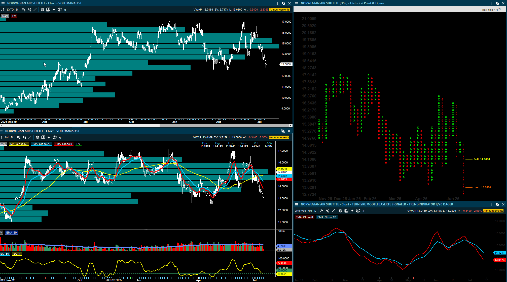Toggle PV legend in top chart
Viewport: 507px width, 282px height.
click(14, 16)
